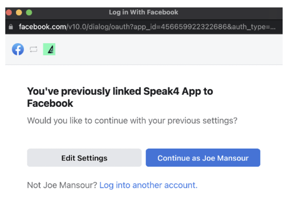Click the "Not Joe Mansour?" text
Viewport: 291px width, 197px height.
pos(62,185)
